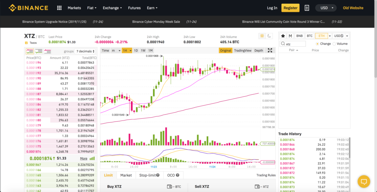377x192 pixels.
Task: Select the margin M filter
Action: tap(290, 36)
